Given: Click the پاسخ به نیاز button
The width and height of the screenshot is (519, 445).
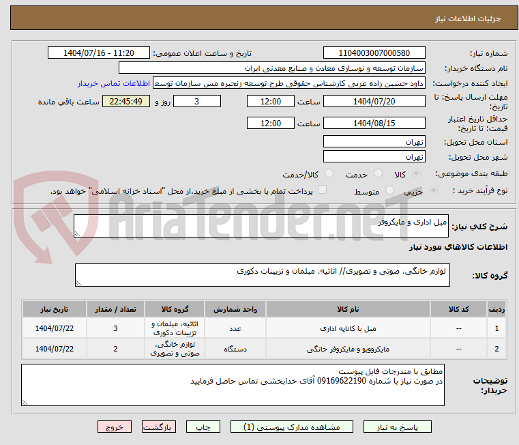Looking at the screenshot, I should tap(397, 427).
